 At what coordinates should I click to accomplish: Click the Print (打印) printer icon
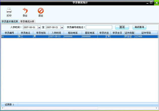pyautogui.click(x=9, y=11)
